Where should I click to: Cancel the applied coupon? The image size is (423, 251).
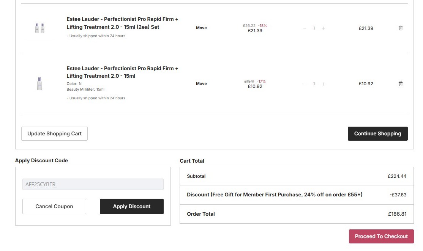[x=54, y=206]
